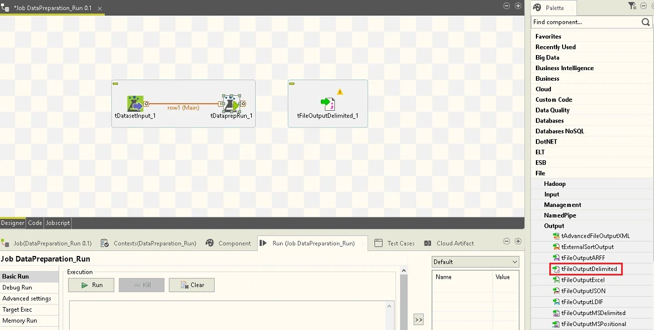Click the tFileOutputJSON palette icon
The width and height of the screenshot is (654, 330).
click(556, 291)
